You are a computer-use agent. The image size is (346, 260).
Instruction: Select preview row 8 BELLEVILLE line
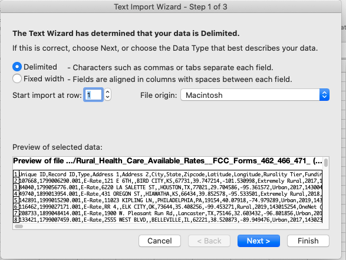170,220
